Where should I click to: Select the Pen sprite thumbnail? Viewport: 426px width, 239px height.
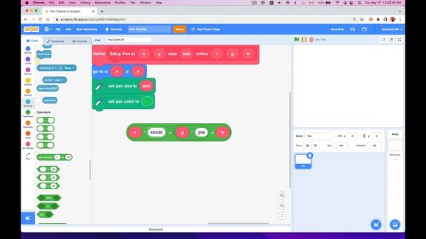tap(303, 161)
